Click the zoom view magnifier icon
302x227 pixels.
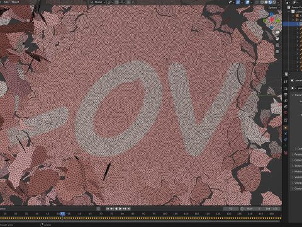click(x=277, y=32)
